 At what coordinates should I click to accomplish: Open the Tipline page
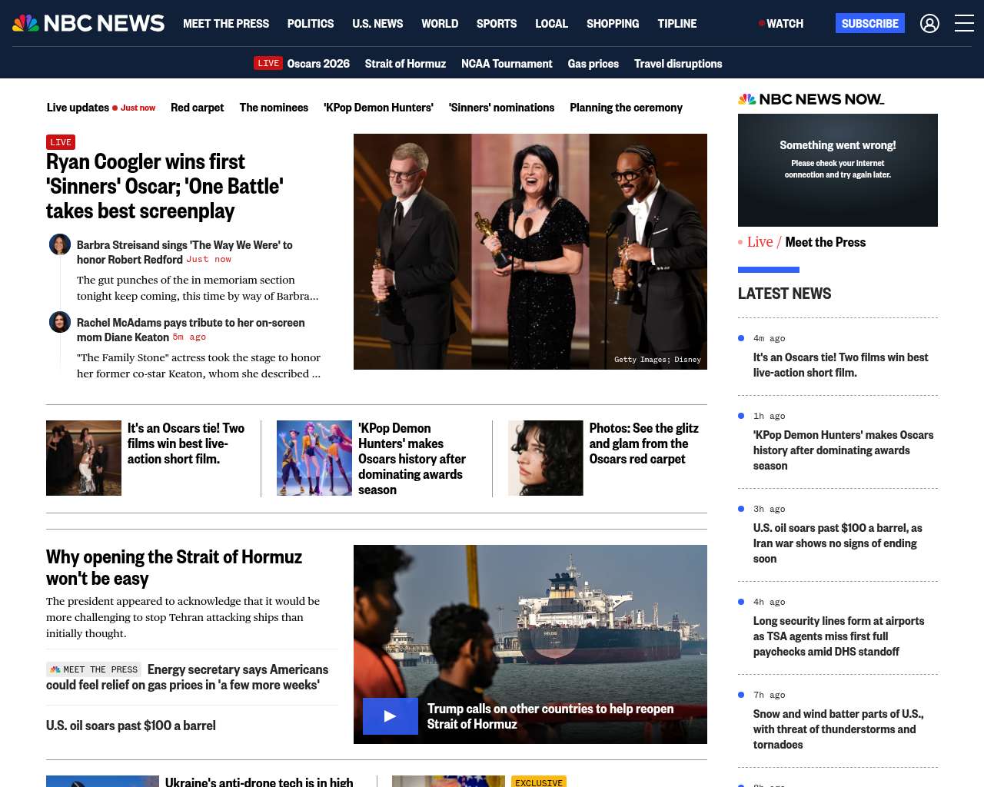click(x=677, y=24)
